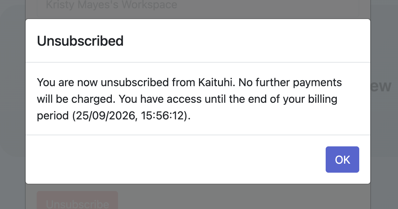
Task: Click the empty dialog footer left of OK
Action: pyautogui.click(x=175, y=160)
